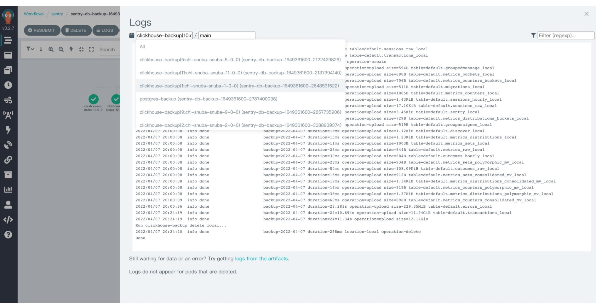Image resolution: width=596 pixels, height=303 pixels.
Task: Close the Logs panel with X
Action: point(586,14)
